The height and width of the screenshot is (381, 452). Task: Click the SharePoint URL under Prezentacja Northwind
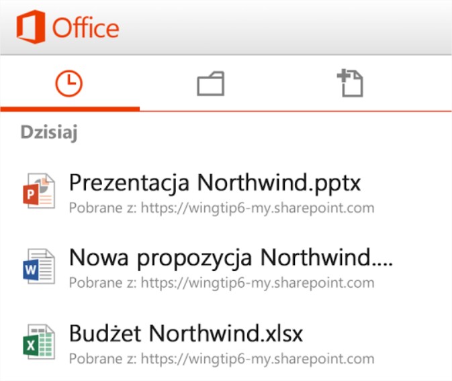(257, 207)
